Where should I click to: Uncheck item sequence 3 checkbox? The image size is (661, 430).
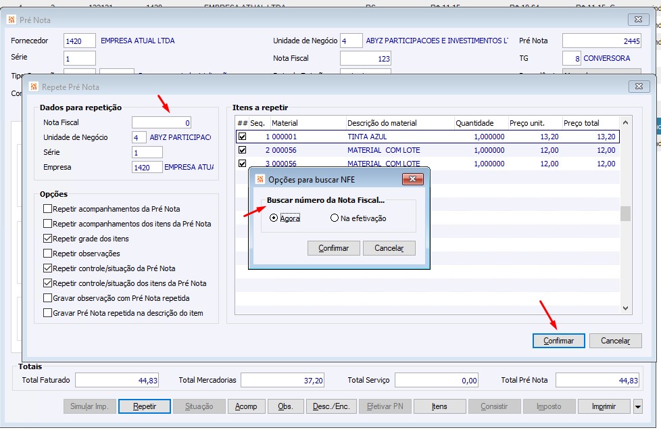243,163
